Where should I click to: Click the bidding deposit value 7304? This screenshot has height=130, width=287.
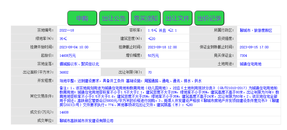[x=244, y=56]
